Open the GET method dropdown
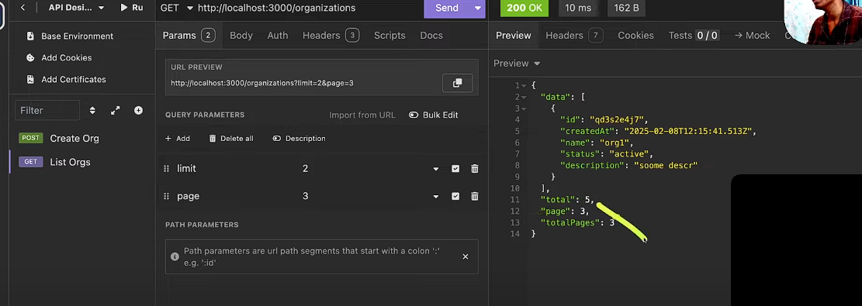This screenshot has height=306, width=862. [x=176, y=8]
